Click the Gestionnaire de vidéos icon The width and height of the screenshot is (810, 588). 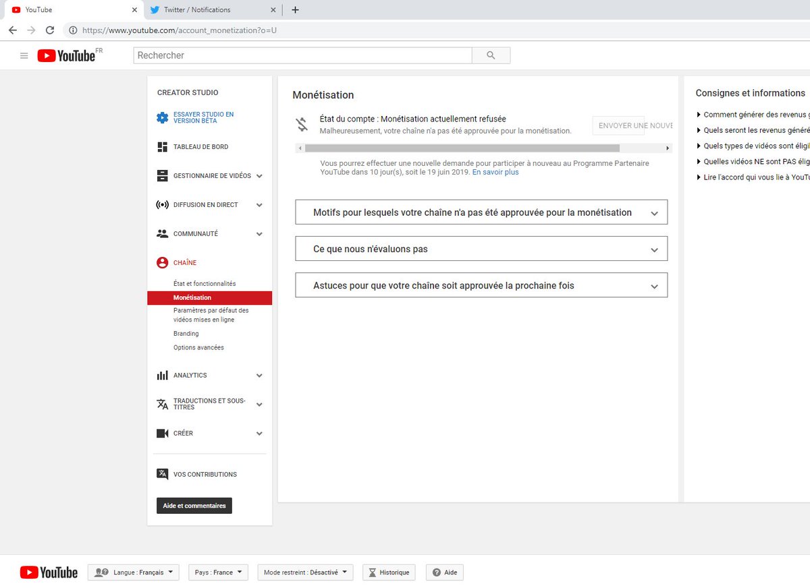click(162, 176)
